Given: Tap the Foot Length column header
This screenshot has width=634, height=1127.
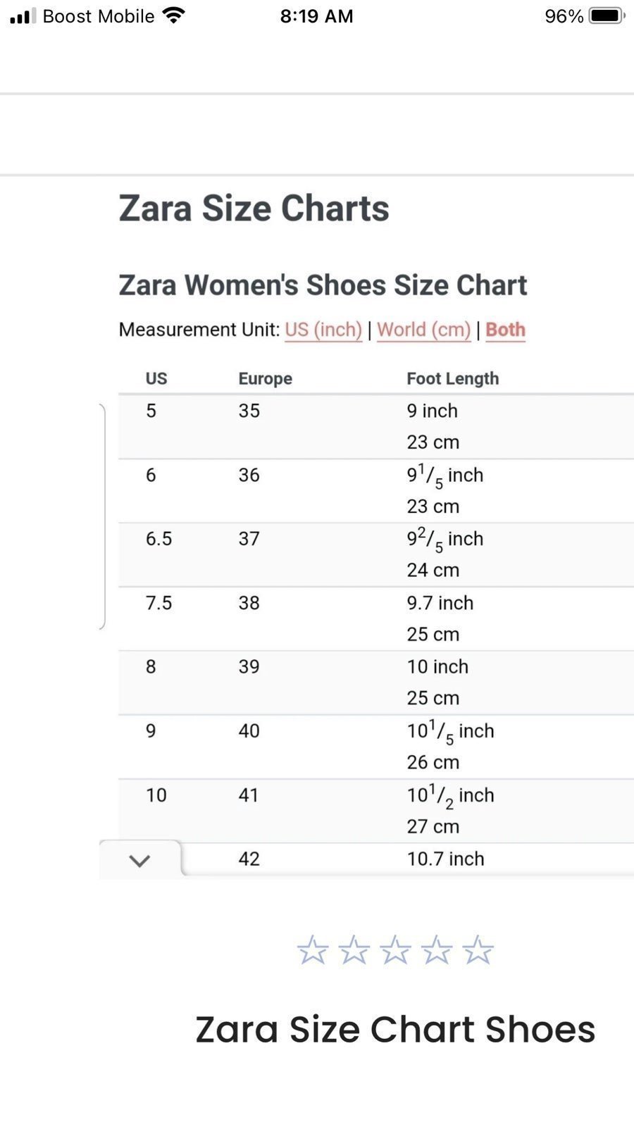Looking at the screenshot, I should point(452,378).
